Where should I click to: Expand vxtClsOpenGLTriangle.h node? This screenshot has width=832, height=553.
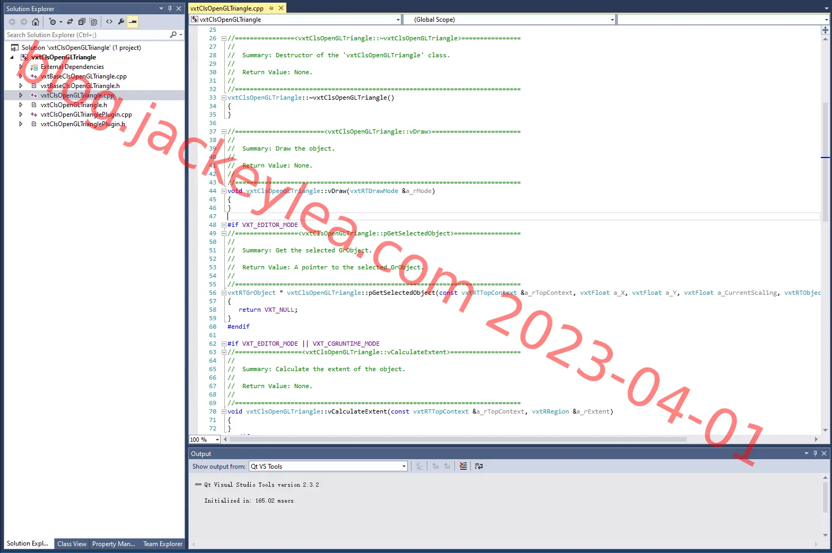pyautogui.click(x=21, y=105)
